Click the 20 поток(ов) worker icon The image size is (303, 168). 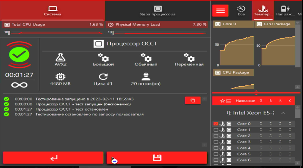coord(146,77)
